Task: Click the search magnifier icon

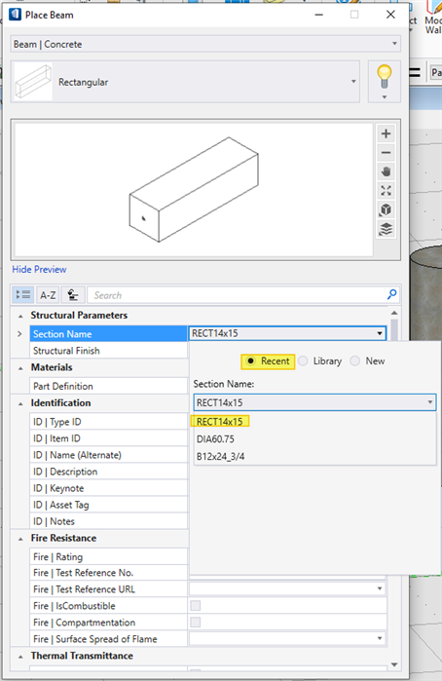Action: point(391,294)
